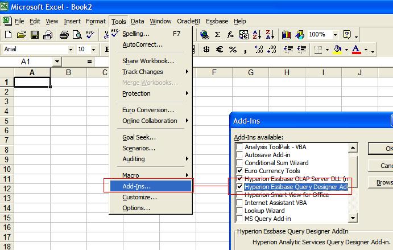Viewport: 393px width, 250px height.
Task: Click Increase Indent icon
Action: coord(301,49)
